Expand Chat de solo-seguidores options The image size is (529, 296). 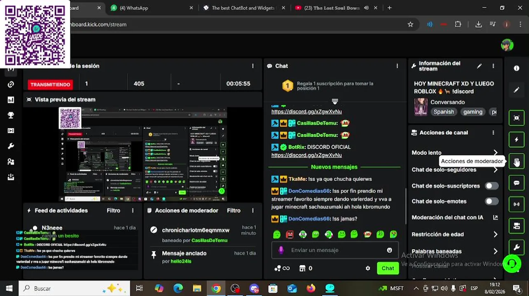tap(495, 170)
